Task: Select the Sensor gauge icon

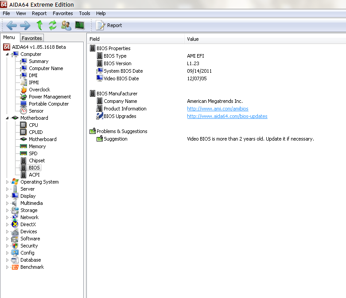Action: (x=23, y=111)
